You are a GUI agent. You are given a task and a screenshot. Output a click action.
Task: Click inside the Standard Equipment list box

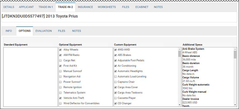[30, 77]
